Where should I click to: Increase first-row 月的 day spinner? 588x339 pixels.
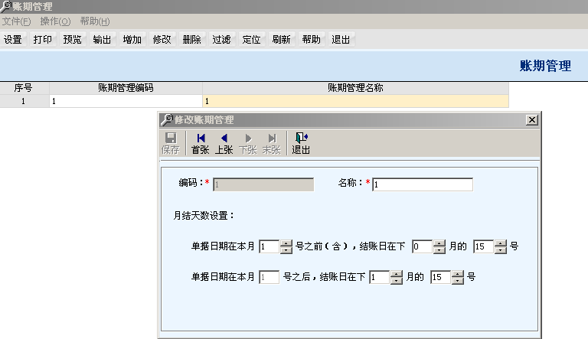click(x=501, y=243)
